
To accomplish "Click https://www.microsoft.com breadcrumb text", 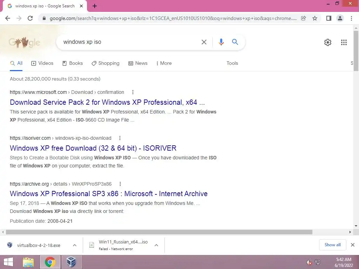I will point(38,92).
